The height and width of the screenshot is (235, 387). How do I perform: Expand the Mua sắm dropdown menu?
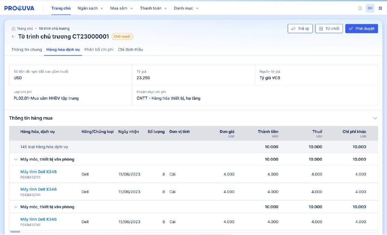(x=121, y=8)
